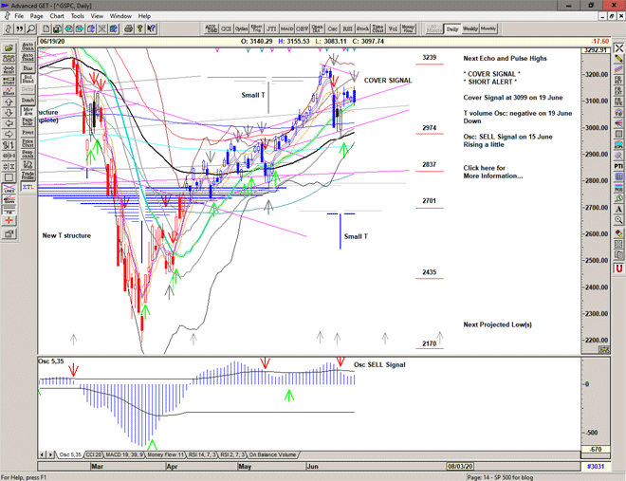This screenshot has height=481, width=626.
Task: Open the Window menu
Action: click(x=120, y=16)
